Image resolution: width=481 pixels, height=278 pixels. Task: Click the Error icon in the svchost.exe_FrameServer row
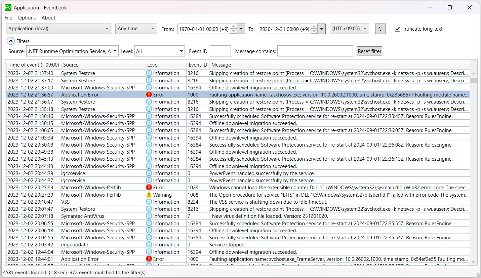click(x=149, y=259)
